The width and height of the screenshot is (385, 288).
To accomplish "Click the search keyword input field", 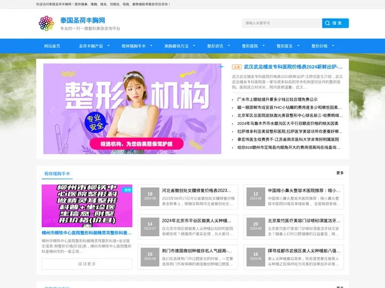I will pyautogui.click(x=281, y=23).
